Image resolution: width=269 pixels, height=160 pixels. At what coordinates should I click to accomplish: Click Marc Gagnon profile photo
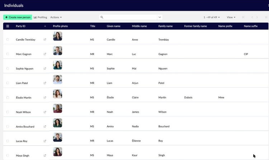coord(57,51)
